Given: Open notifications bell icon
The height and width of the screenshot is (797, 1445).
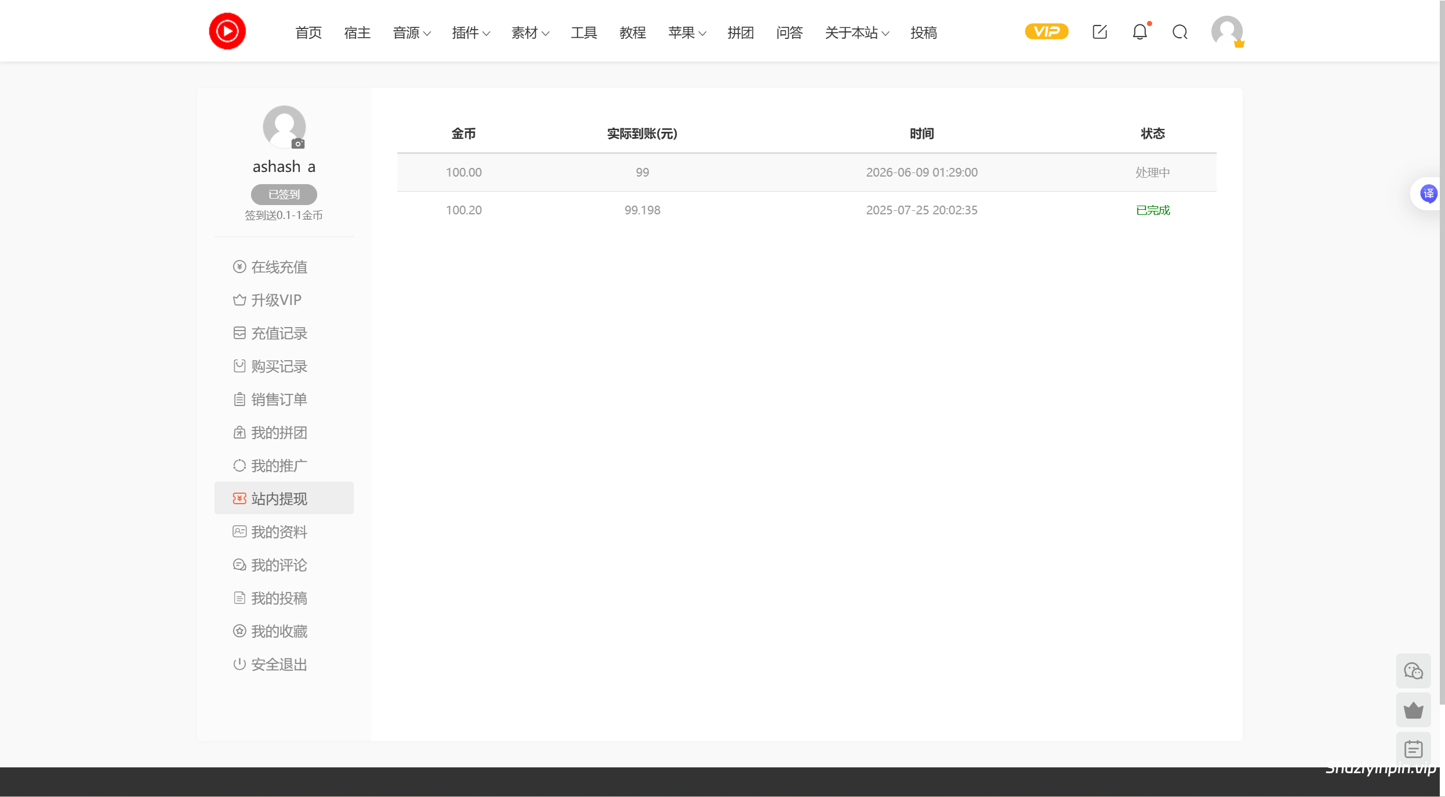Looking at the screenshot, I should [1140, 32].
